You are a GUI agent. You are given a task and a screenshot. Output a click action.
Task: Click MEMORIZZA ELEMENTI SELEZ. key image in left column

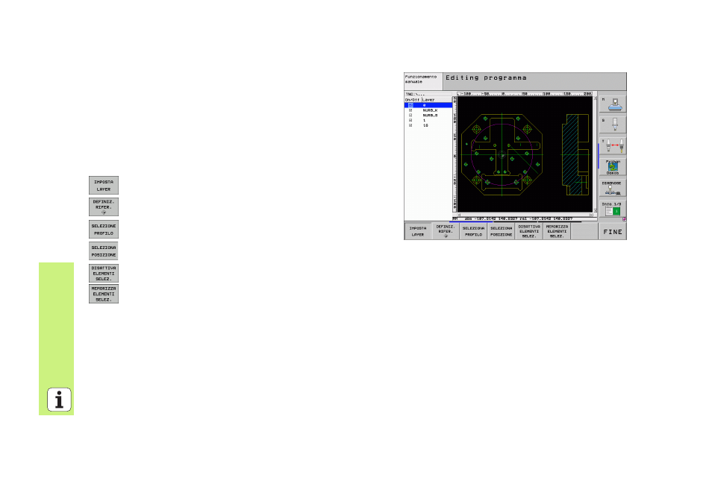click(104, 294)
